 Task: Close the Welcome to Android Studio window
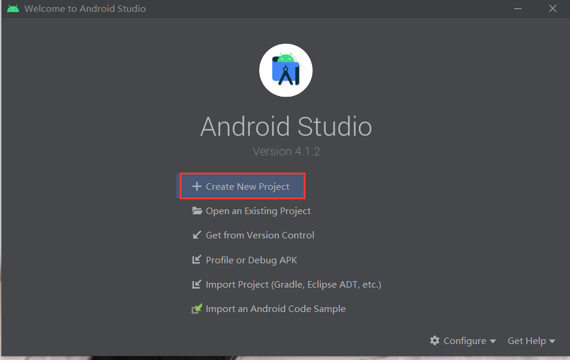(x=553, y=8)
